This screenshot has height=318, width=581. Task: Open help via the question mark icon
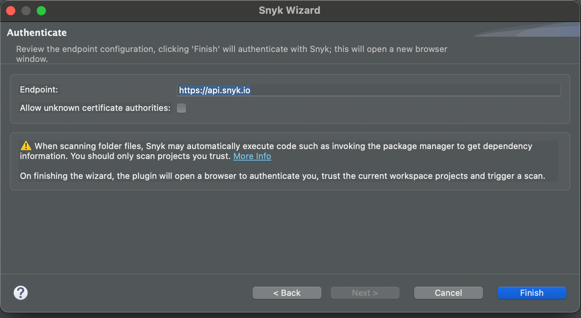21,293
